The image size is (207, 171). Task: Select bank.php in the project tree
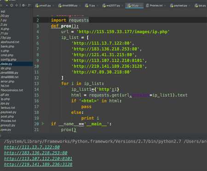[x=7, y=46]
